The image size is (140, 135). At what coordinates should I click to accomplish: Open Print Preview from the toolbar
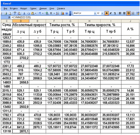(10, 13)
